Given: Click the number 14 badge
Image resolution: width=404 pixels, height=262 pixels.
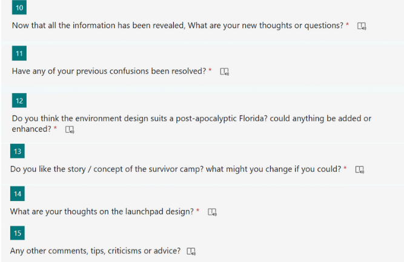Looking at the screenshot, I should 18,194.
